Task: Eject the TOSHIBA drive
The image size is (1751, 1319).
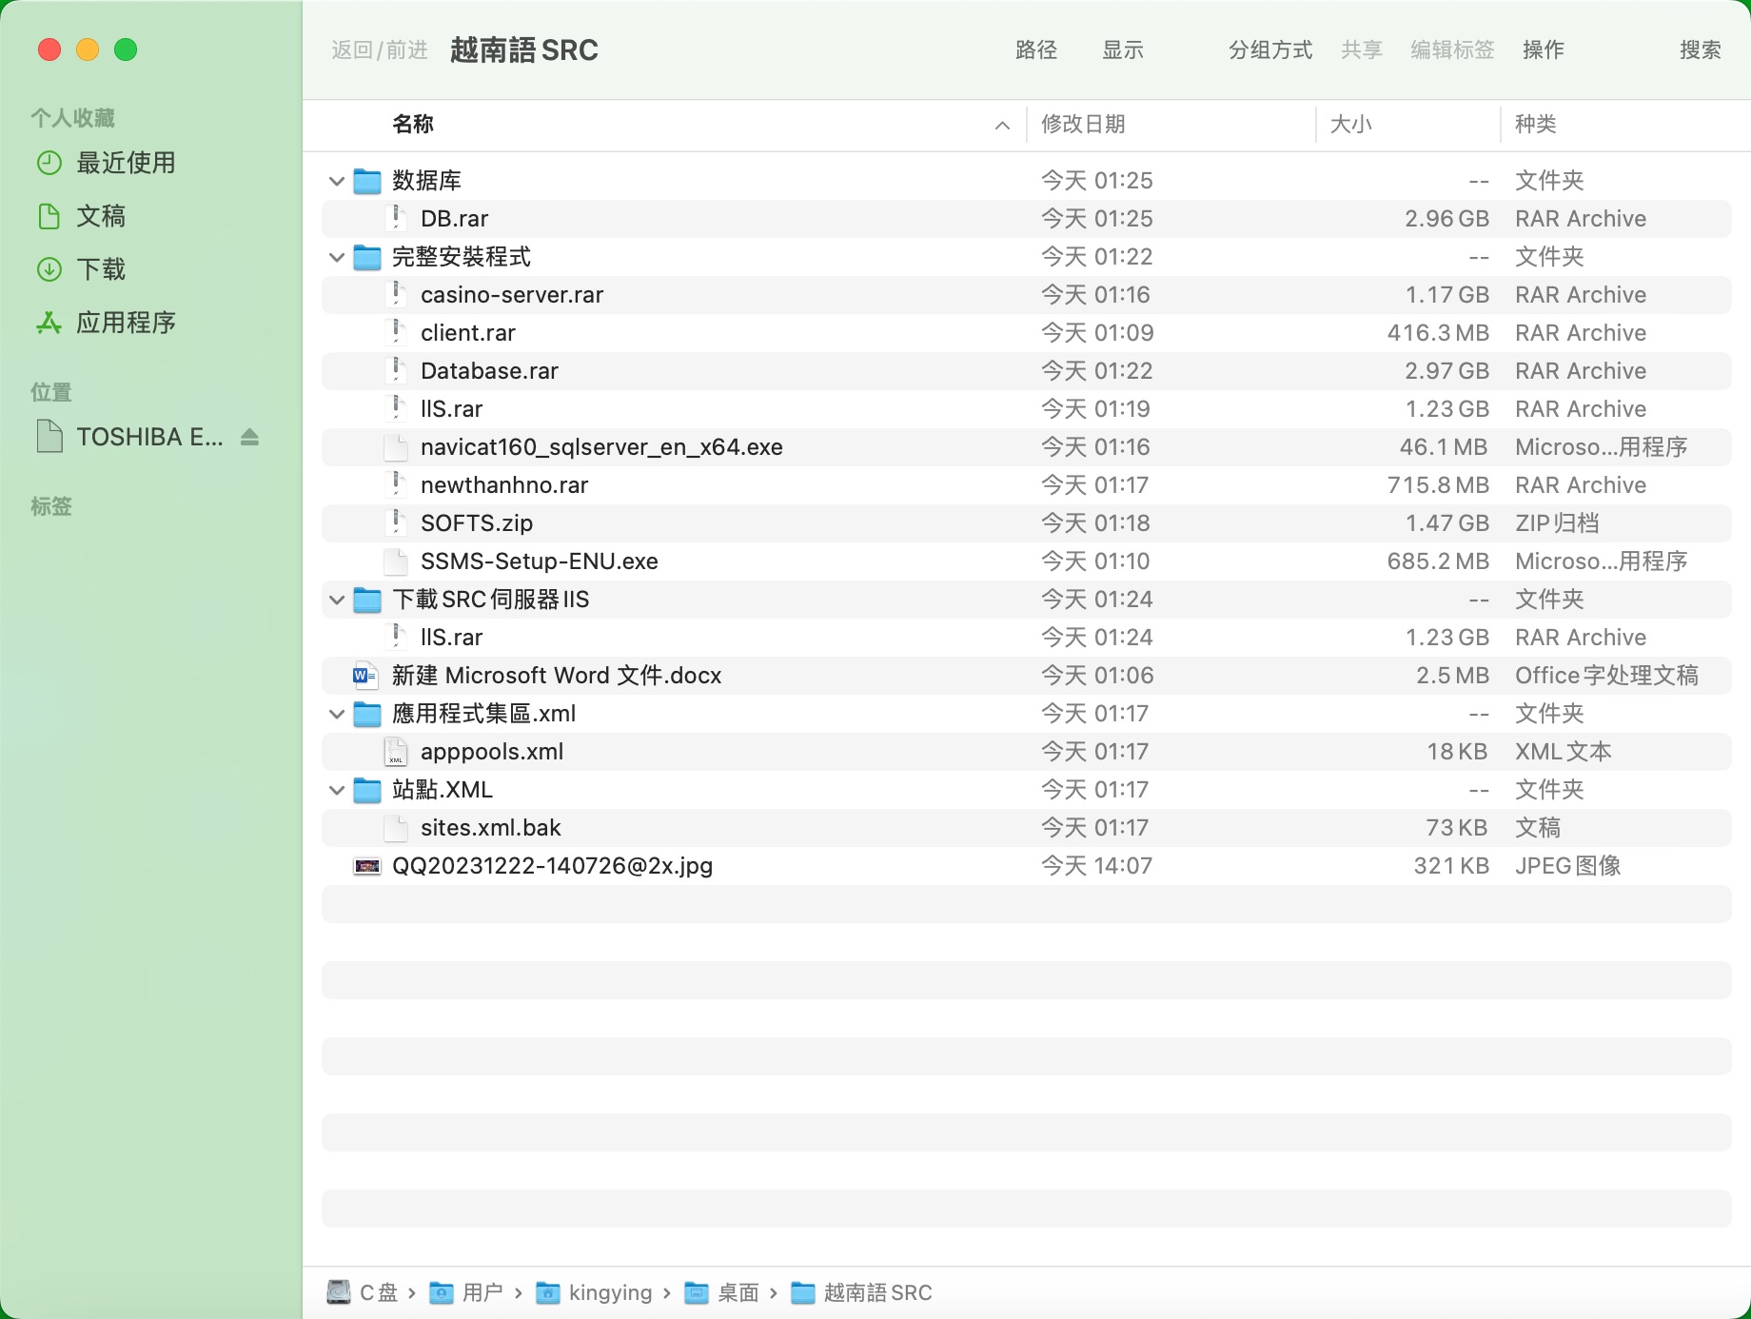Action: (249, 437)
